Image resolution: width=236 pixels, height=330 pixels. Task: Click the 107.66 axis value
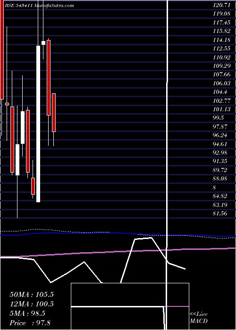tap(222, 74)
